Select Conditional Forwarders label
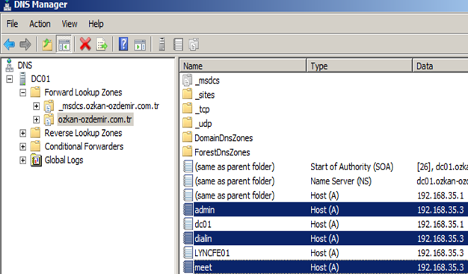Screen dimensions: 468x274 tap(84, 146)
